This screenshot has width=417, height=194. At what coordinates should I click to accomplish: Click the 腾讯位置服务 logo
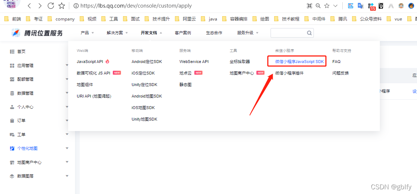pyautogui.click(x=37, y=33)
